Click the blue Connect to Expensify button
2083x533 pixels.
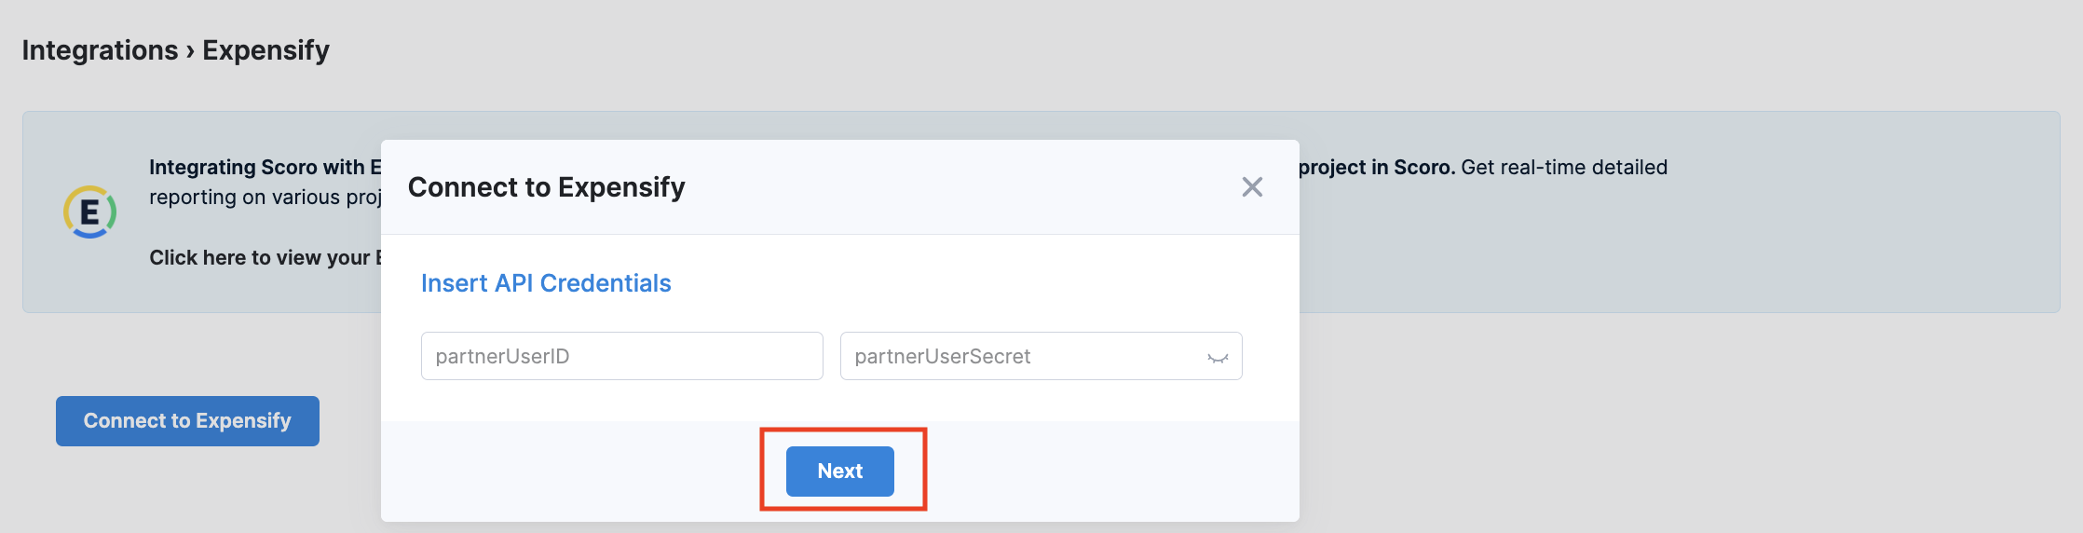click(187, 421)
